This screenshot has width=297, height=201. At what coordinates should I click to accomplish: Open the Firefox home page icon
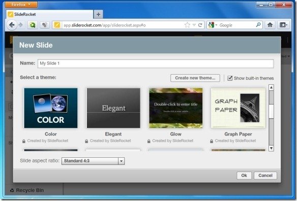click(270, 25)
